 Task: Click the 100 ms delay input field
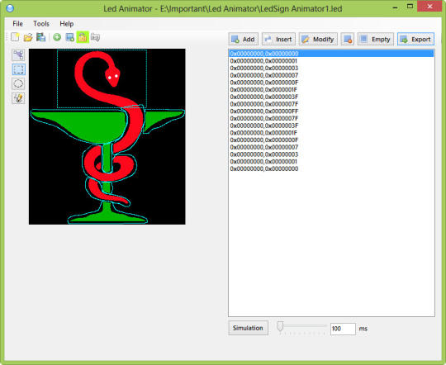tap(343, 329)
